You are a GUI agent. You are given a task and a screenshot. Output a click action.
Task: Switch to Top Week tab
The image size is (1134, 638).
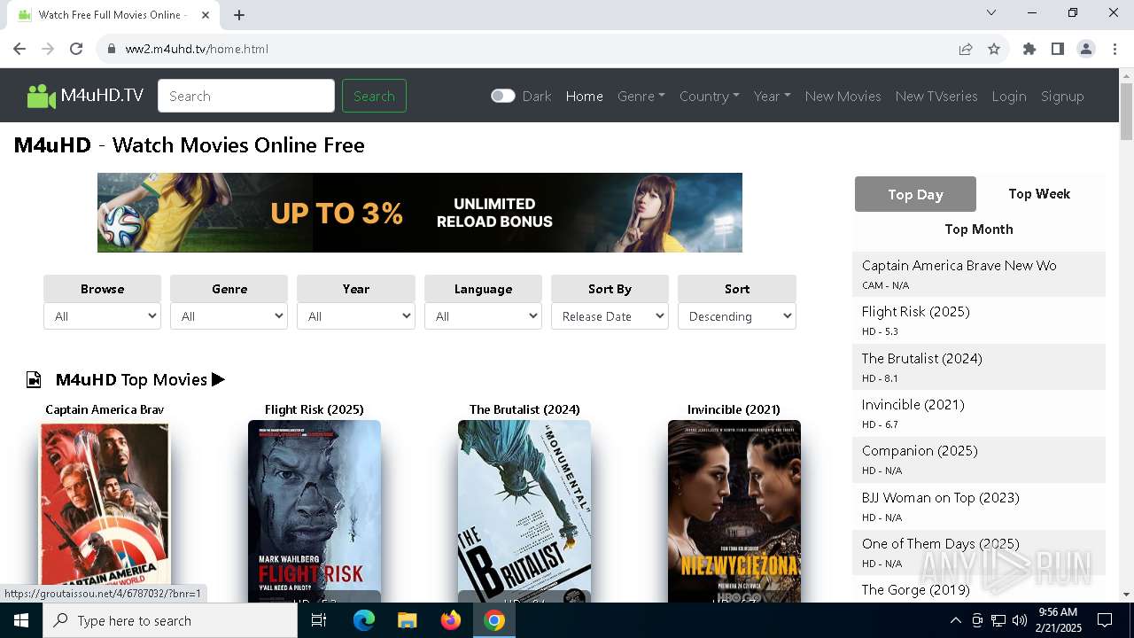coord(1039,194)
